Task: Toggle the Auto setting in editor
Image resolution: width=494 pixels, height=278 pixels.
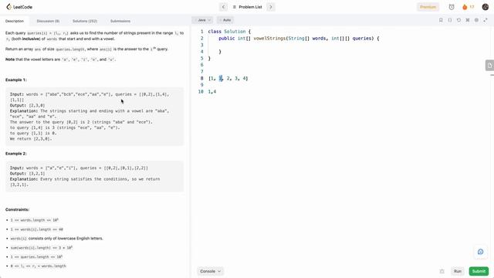Action: click(x=225, y=20)
